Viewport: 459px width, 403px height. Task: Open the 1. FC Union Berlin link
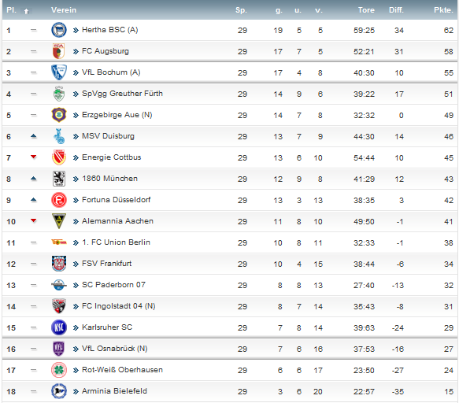(x=116, y=242)
